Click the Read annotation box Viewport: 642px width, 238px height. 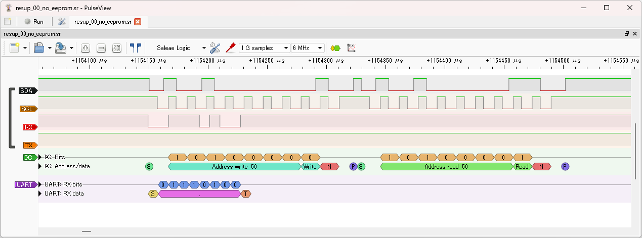(x=523, y=166)
